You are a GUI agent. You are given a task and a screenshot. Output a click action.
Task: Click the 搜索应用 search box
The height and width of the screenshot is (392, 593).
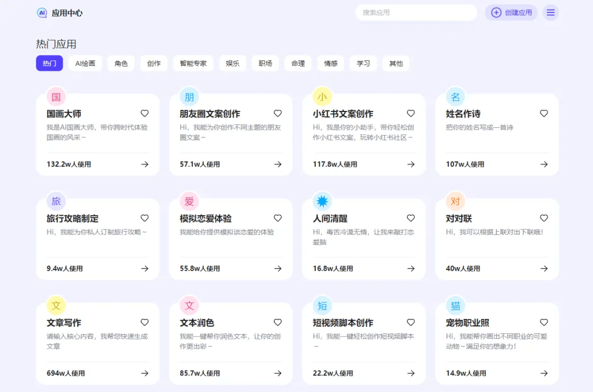click(416, 12)
